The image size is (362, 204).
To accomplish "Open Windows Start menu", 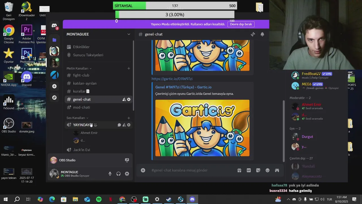I will pos(5,199).
